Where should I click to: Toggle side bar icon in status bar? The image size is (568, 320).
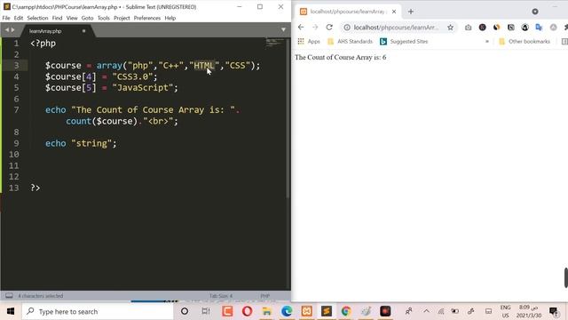(x=9, y=296)
